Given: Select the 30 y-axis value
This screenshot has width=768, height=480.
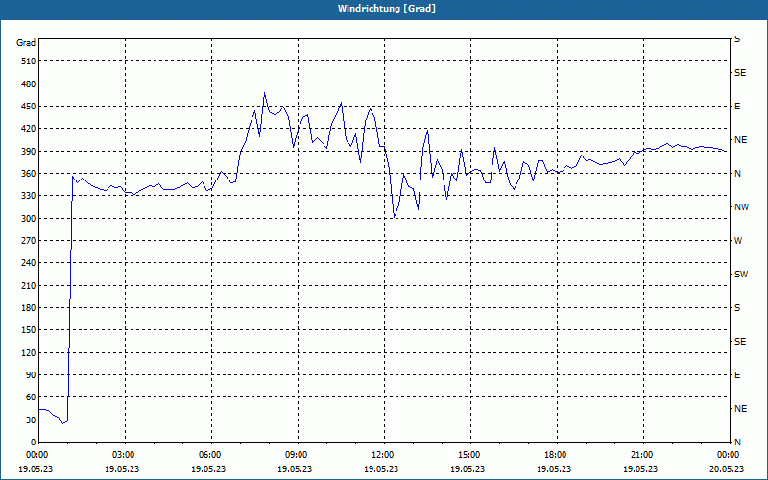Looking at the screenshot, I should point(31,420).
